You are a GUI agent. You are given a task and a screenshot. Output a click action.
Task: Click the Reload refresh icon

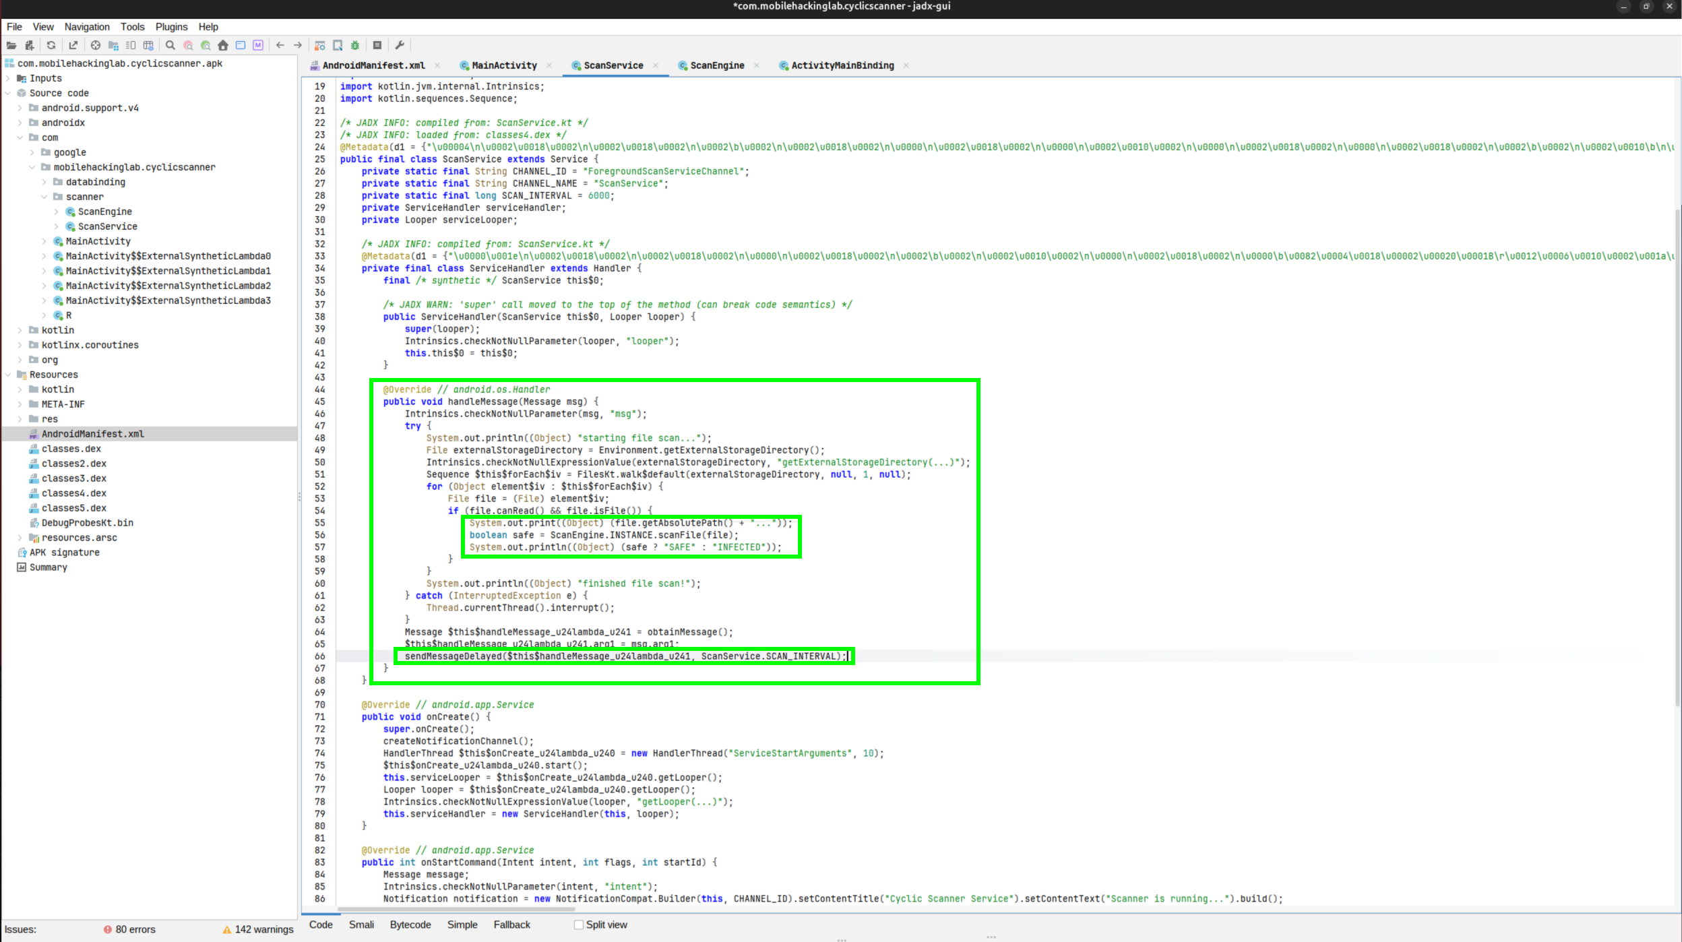pos(51,45)
